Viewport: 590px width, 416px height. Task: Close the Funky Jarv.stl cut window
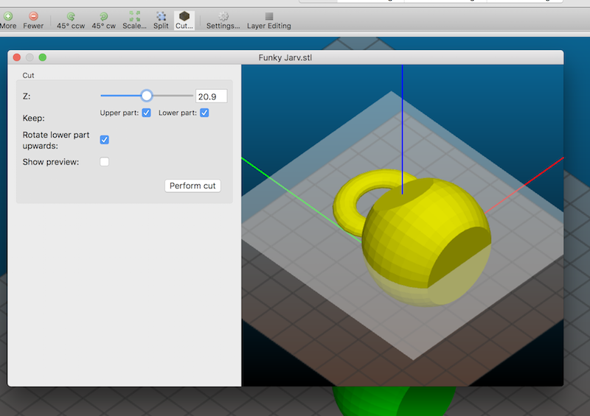tap(17, 57)
